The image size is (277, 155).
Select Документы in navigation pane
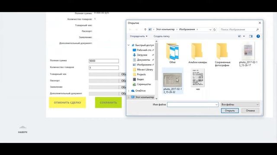click(x=143, y=60)
